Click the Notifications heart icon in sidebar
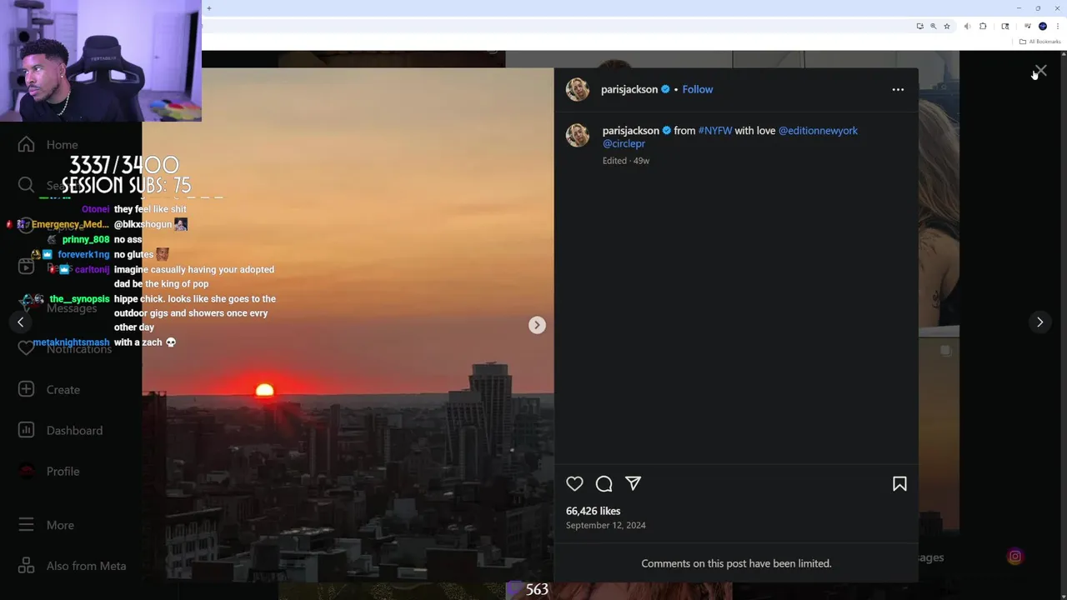Viewport: 1067px width, 600px height. point(26,348)
